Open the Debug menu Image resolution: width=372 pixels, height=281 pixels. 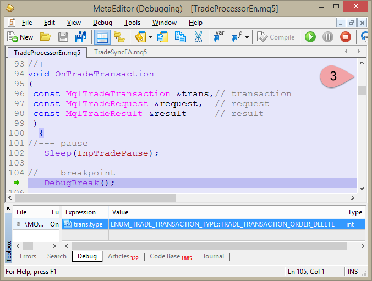coord(102,23)
